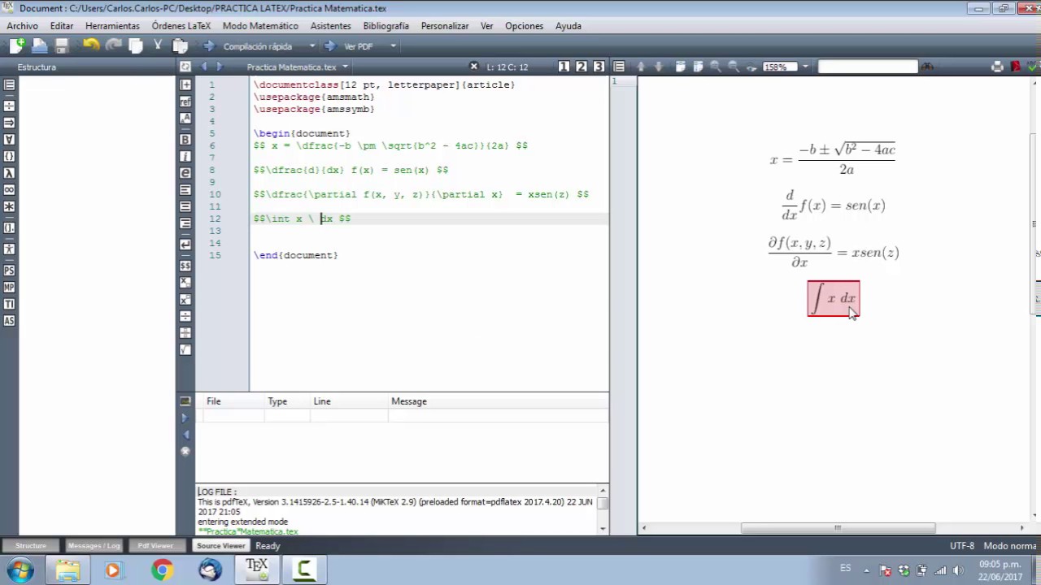Viewport: 1041px width, 585px height.
Task: Open the relation symbols panel (÷ icon)
Action: 9,106
